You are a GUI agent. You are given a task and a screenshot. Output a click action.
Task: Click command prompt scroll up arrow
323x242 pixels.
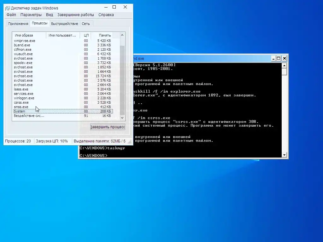coord(284,66)
